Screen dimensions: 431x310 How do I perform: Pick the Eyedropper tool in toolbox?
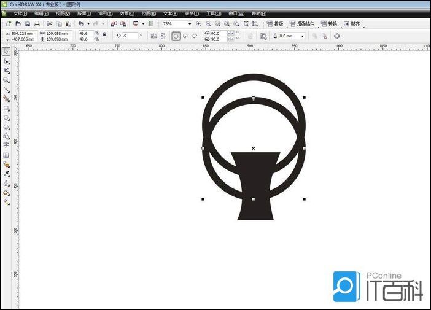6,174
